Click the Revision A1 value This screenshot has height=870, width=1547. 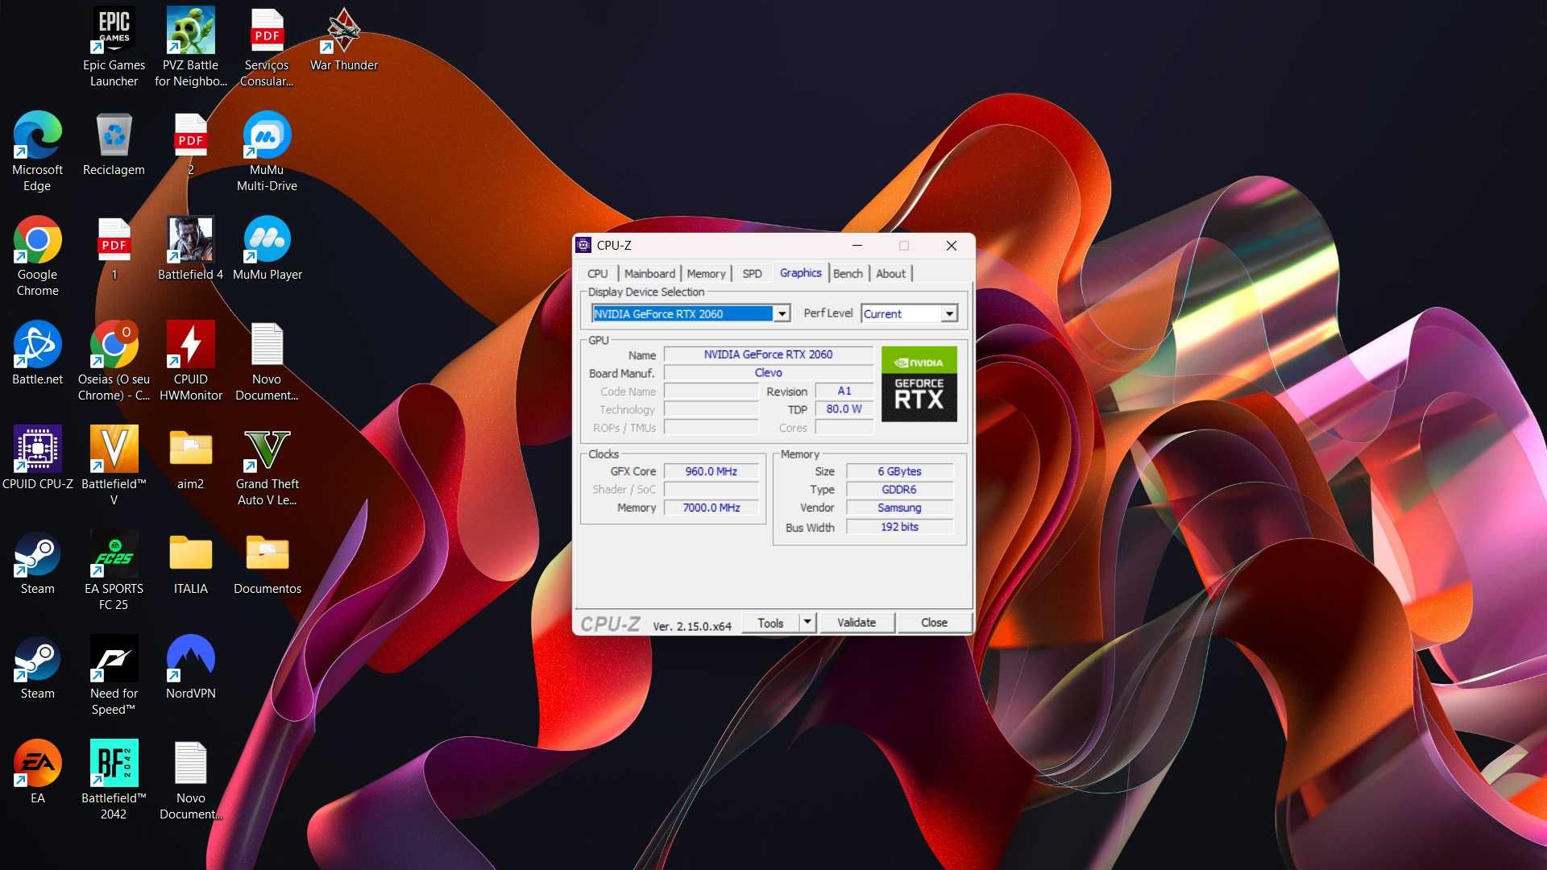tap(844, 391)
